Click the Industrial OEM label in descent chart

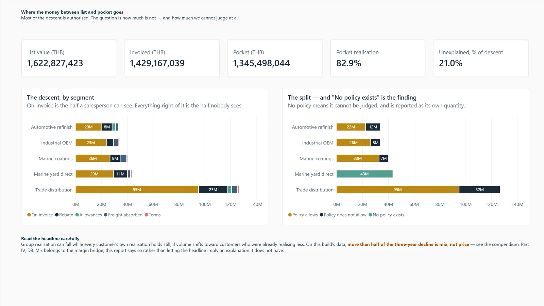point(57,143)
